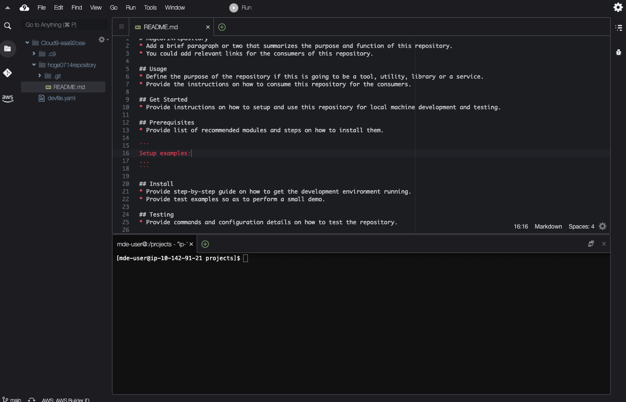Select the mde-user@:/projects terminal tab
The height and width of the screenshot is (402, 626).
tap(154, 244)
